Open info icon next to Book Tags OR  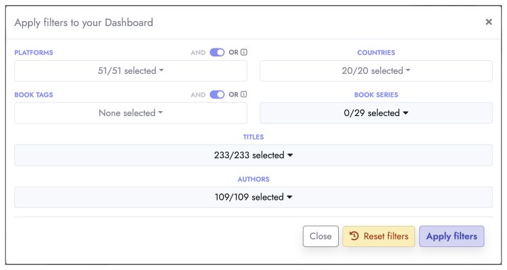244,94
